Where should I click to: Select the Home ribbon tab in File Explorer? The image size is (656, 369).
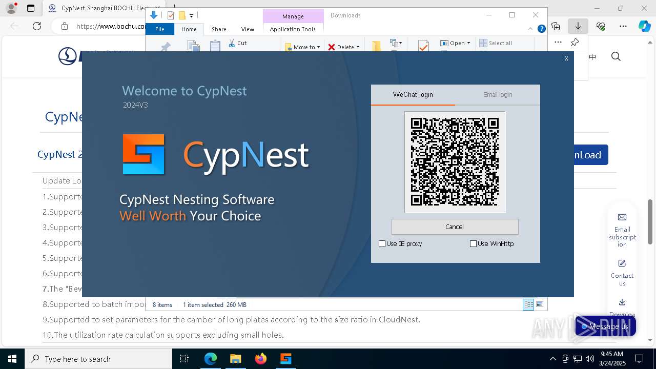pos(189,29)
